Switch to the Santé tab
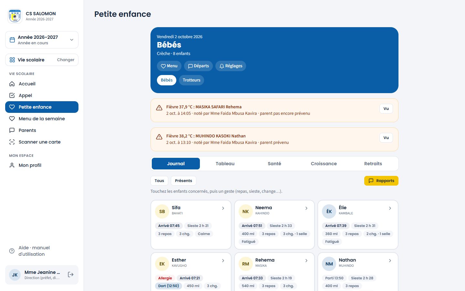The width and height of the screenshot is (465, 291). pyautogui.click(x=274, y=164)
